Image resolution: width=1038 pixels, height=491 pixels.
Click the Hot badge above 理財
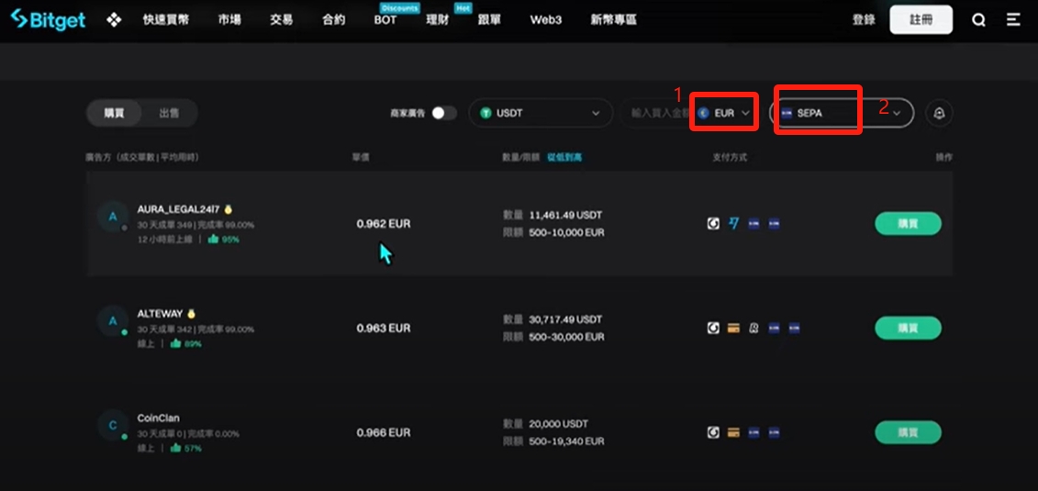[x=463, y=7]
